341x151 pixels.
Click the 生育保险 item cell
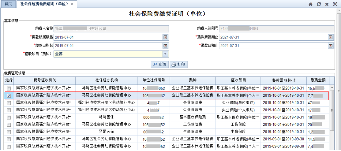tap(238, 132)
